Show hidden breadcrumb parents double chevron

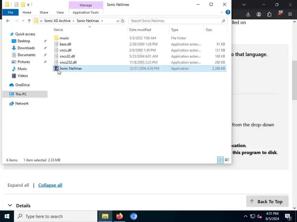click(x=41, y=21)
